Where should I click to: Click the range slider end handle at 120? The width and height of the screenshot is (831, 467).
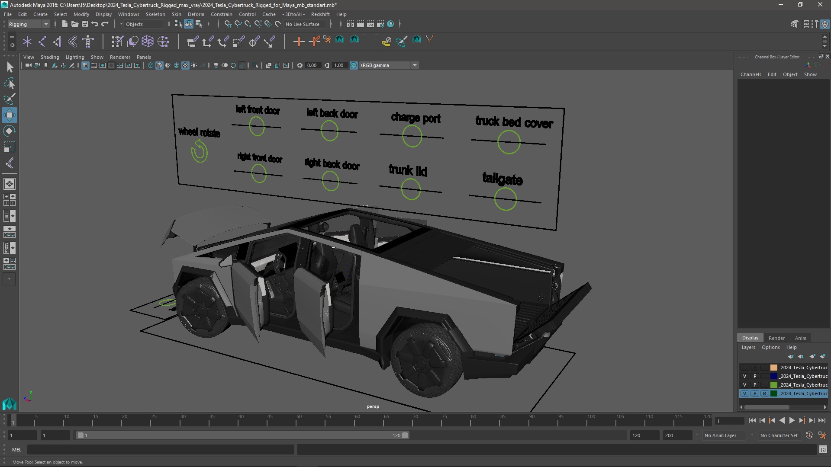pyautogui.click(x=405, y=435)
